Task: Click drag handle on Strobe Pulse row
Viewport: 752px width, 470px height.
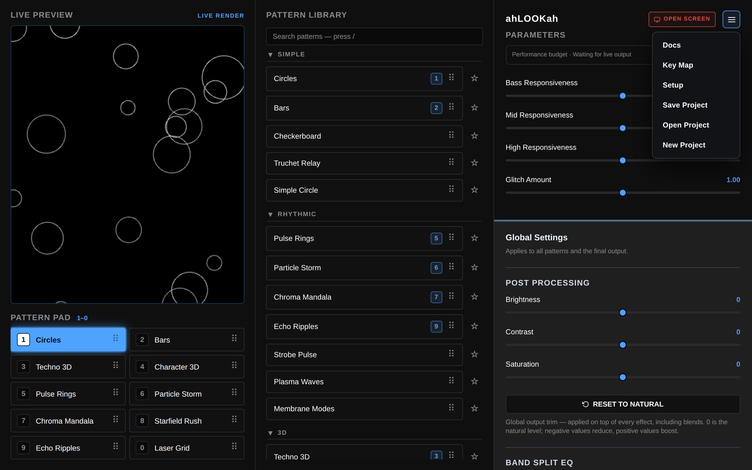Action: (x=451, y=353)
